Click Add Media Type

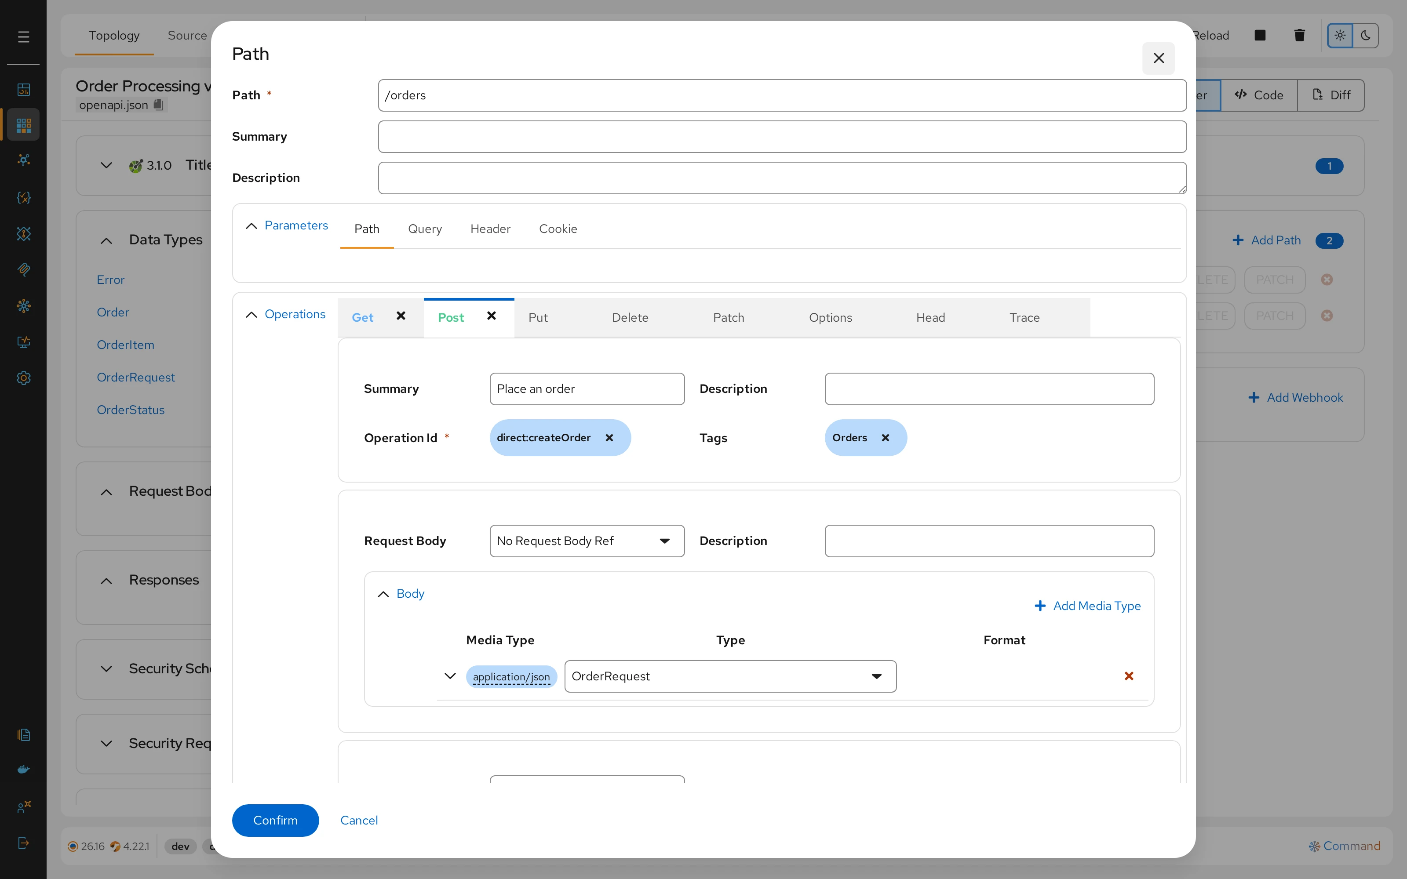(x=1087, y=606)
